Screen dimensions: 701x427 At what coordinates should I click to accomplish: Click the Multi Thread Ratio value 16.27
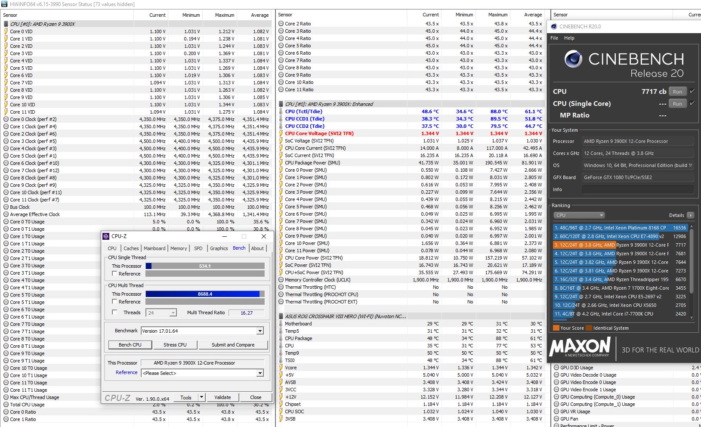click(247, 313)
